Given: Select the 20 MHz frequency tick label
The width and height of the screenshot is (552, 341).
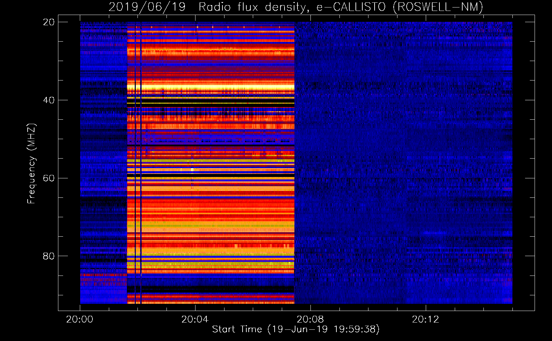Looking at the screenshot, I should coord(49,22).
